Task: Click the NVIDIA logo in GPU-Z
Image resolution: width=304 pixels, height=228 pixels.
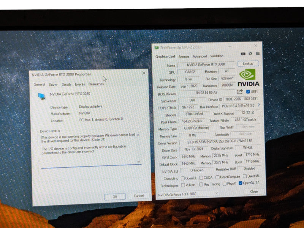Action: (x=249, y=78)
